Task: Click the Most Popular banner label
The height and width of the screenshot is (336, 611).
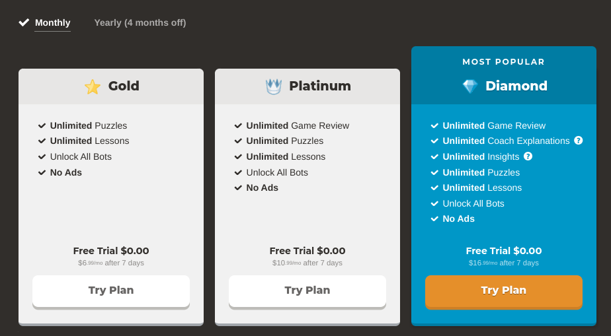Action: click(x=504, y=62)
